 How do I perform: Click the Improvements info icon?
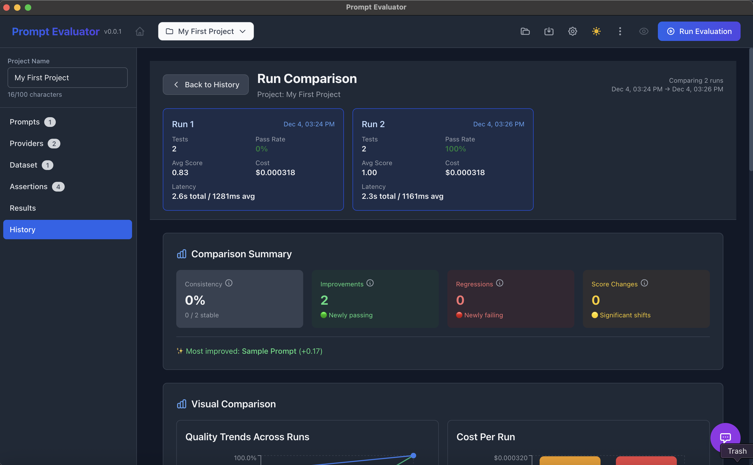coord(370,283)
